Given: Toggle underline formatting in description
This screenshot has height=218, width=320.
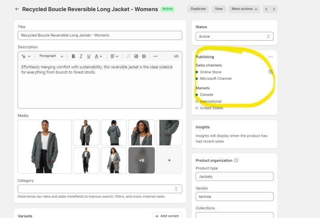Looking at the screenshot, I should pos(88,56).
